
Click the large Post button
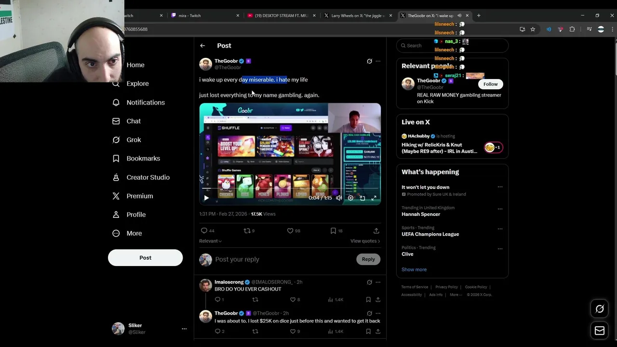(145, 257)
